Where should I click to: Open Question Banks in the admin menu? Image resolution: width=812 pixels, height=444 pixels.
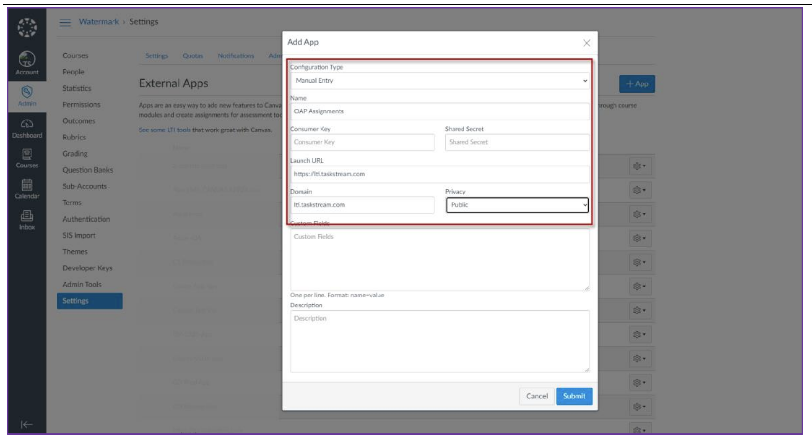87,170
